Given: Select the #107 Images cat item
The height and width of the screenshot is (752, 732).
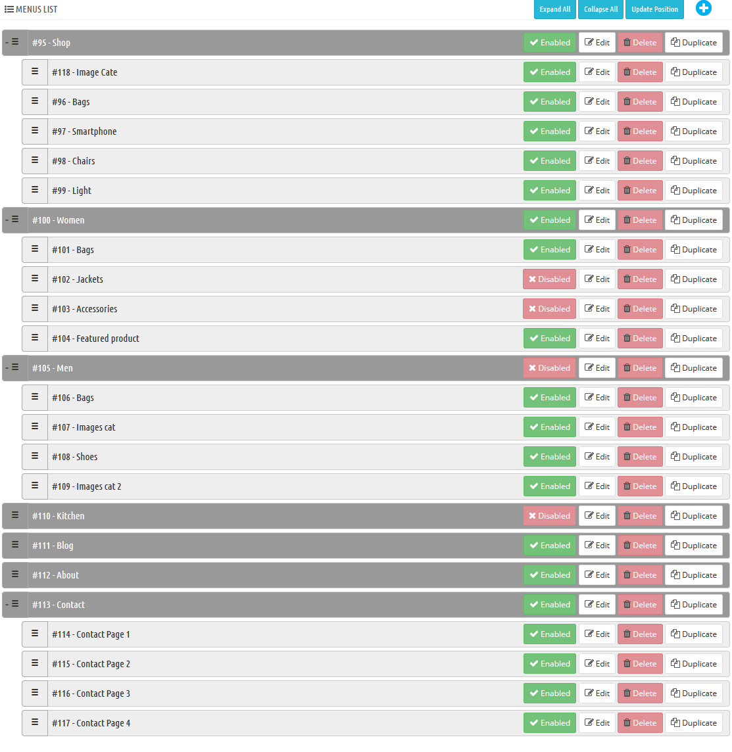Looking at the screenshot, I should [376, 427].
